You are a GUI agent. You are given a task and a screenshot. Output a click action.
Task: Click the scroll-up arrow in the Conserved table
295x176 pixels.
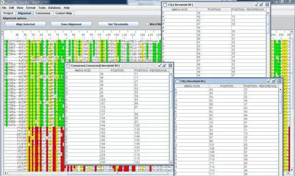coord(171,74)
